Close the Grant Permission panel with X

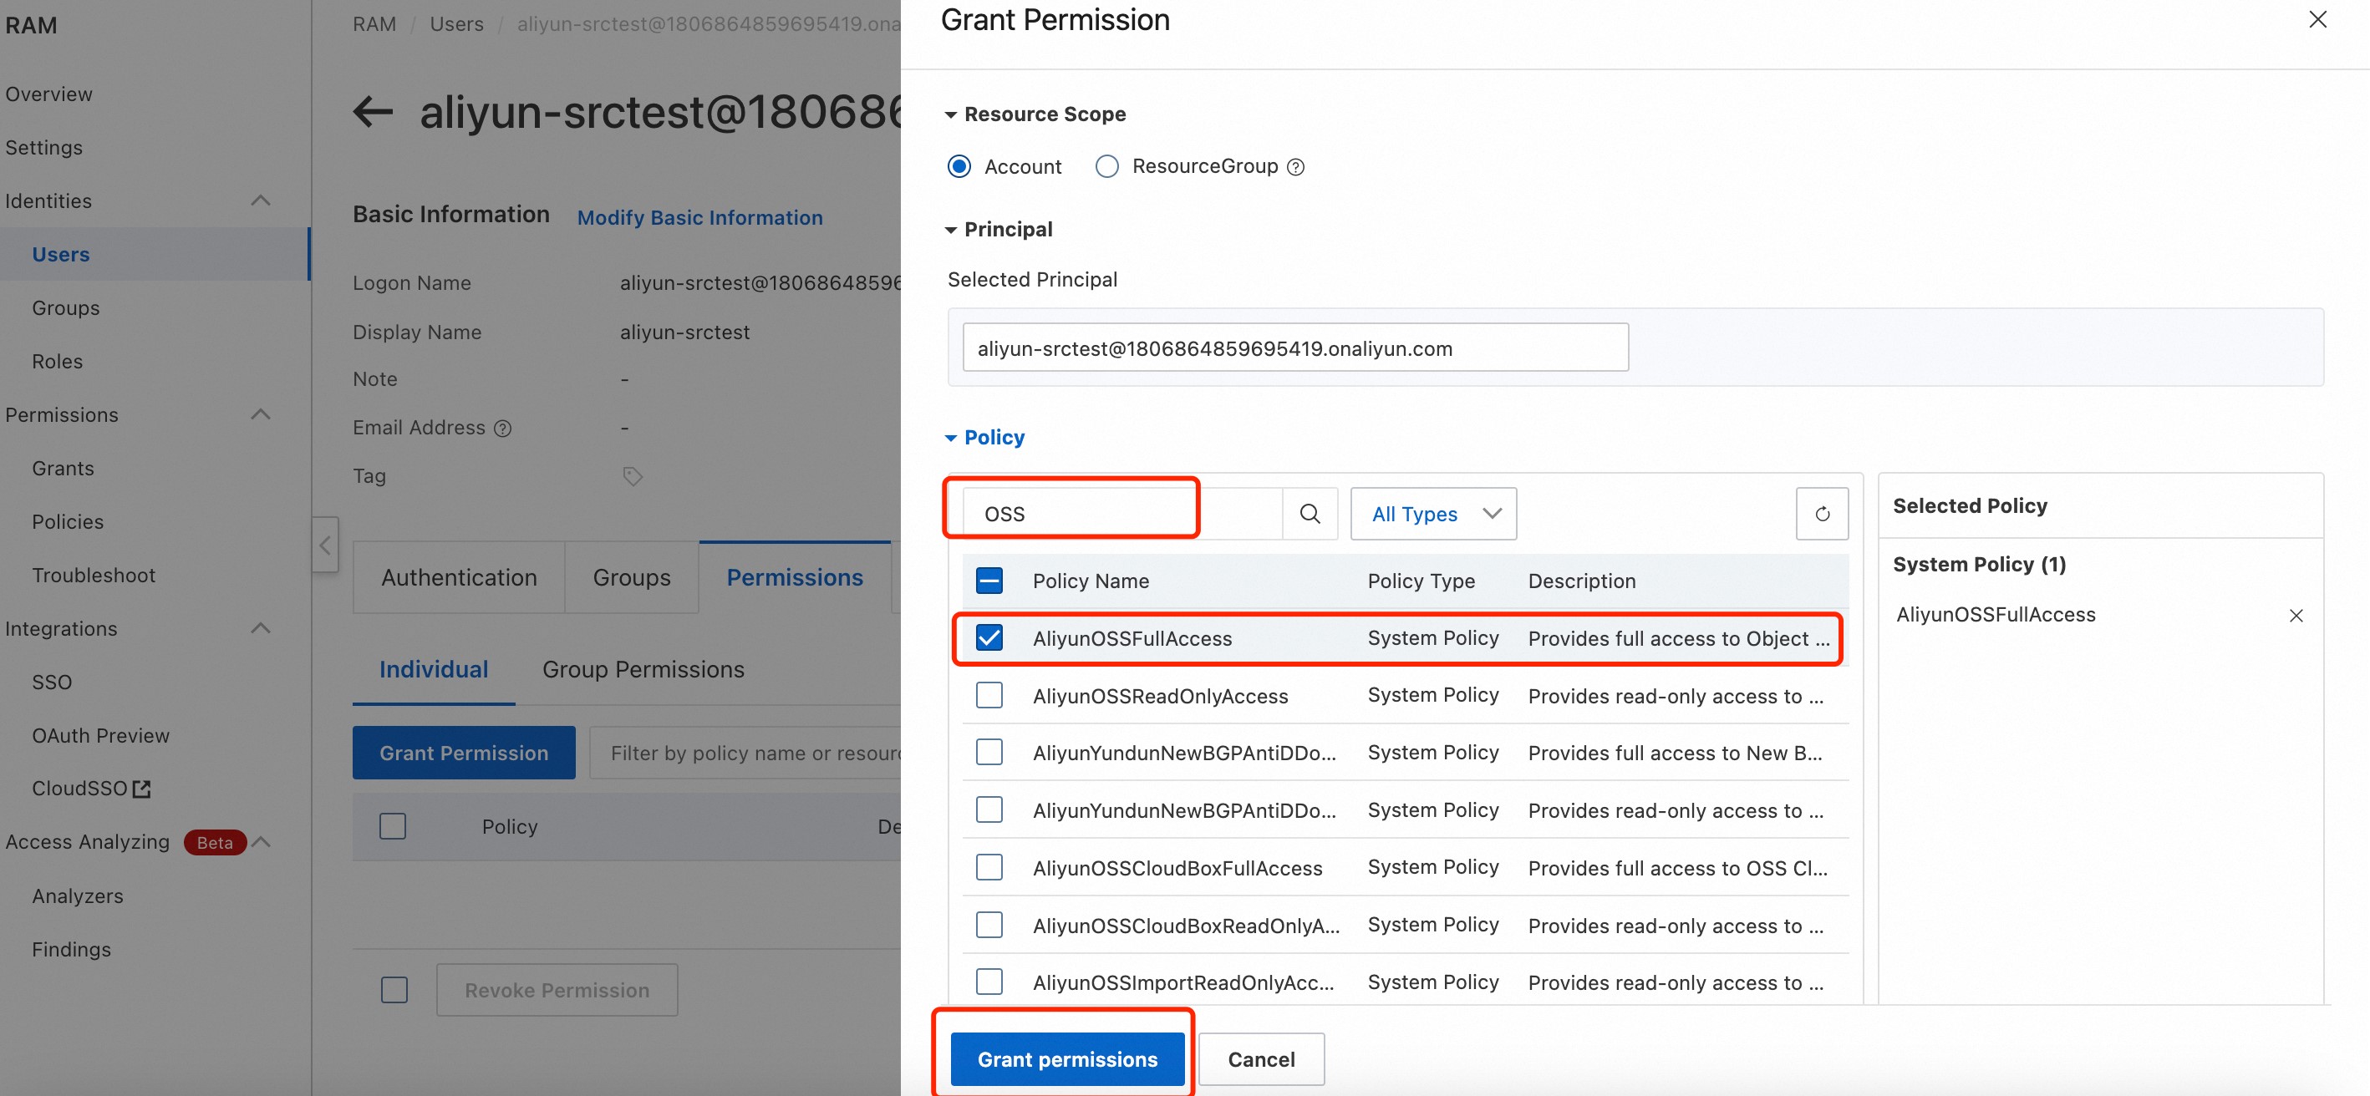pyautogui.click(x=2317, y=19)
